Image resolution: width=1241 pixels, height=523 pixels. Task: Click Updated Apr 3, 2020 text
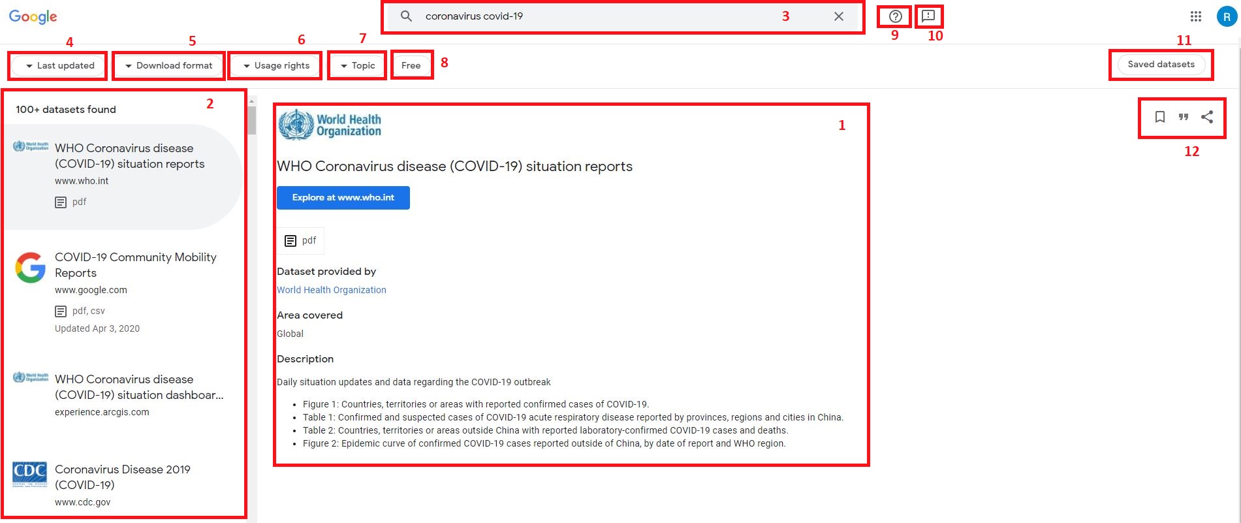(x=97, y=328)
